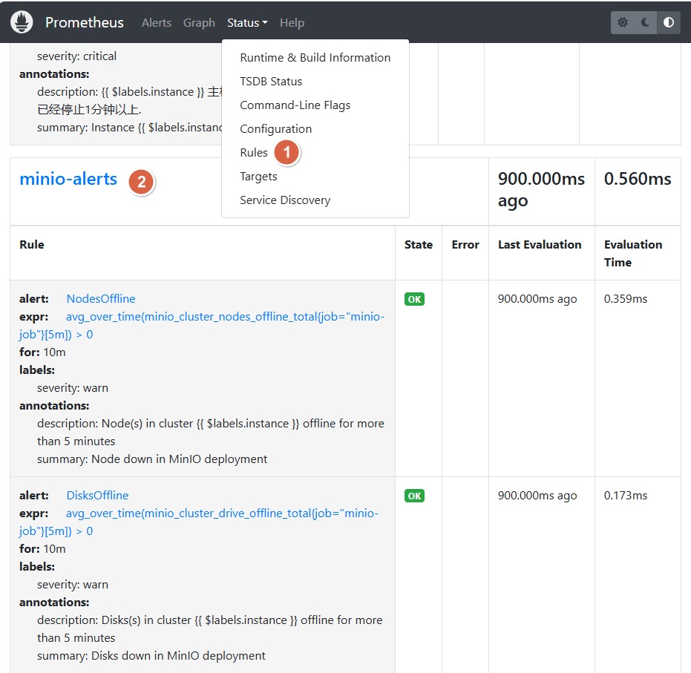691x673 pixels.
Task: Switch to light theme sun icon
Action: coord(622,22)
